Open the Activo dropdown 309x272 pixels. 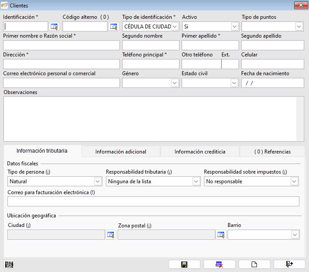click(x=235, y=27)
